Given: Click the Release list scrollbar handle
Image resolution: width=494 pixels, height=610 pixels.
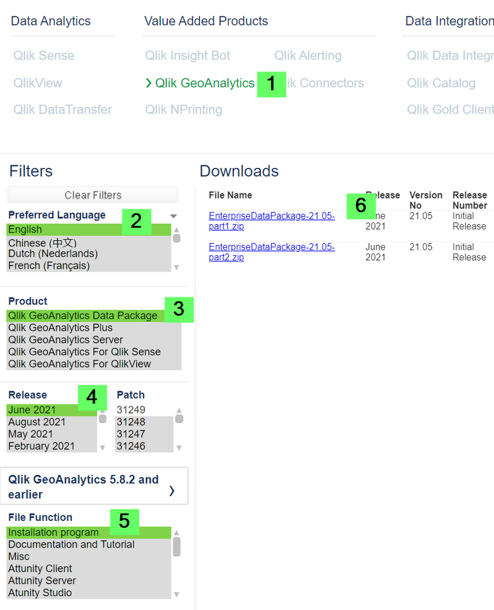Looking at the screenshot, I should (x=103, y=419).
